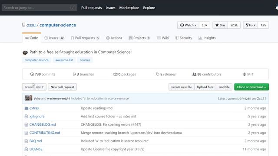Open the .gitignore file
278x156 pixels.
(x=37, y=117)
